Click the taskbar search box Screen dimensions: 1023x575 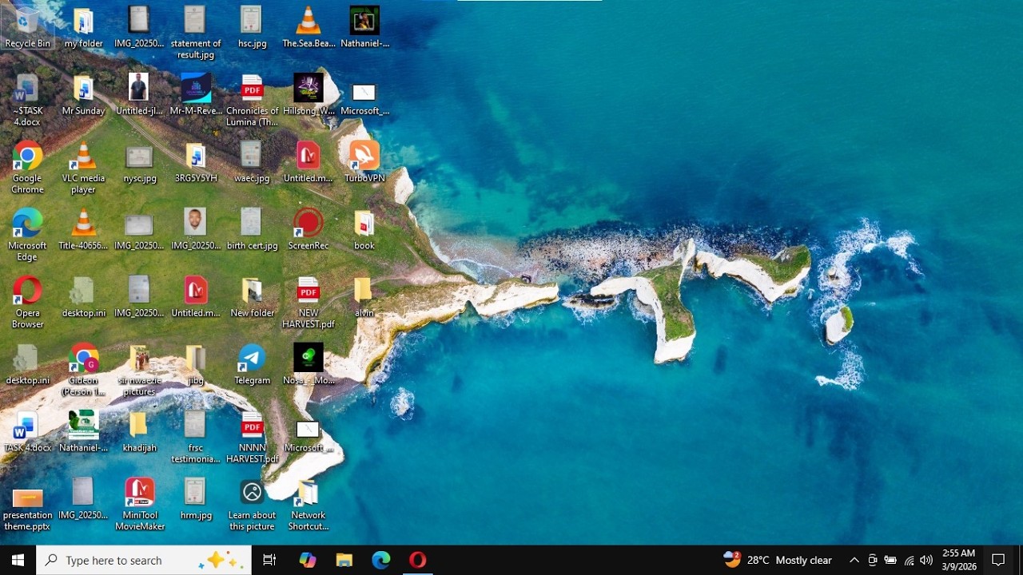point(144,560)
